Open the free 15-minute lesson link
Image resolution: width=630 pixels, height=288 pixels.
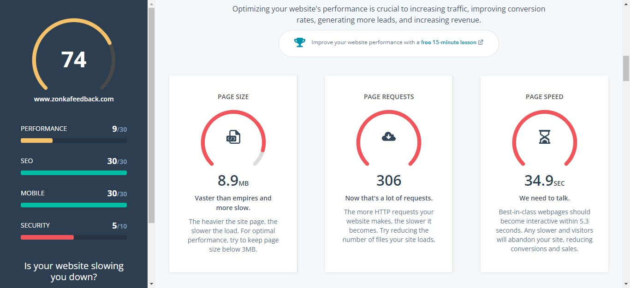click(x=449, y=42)
